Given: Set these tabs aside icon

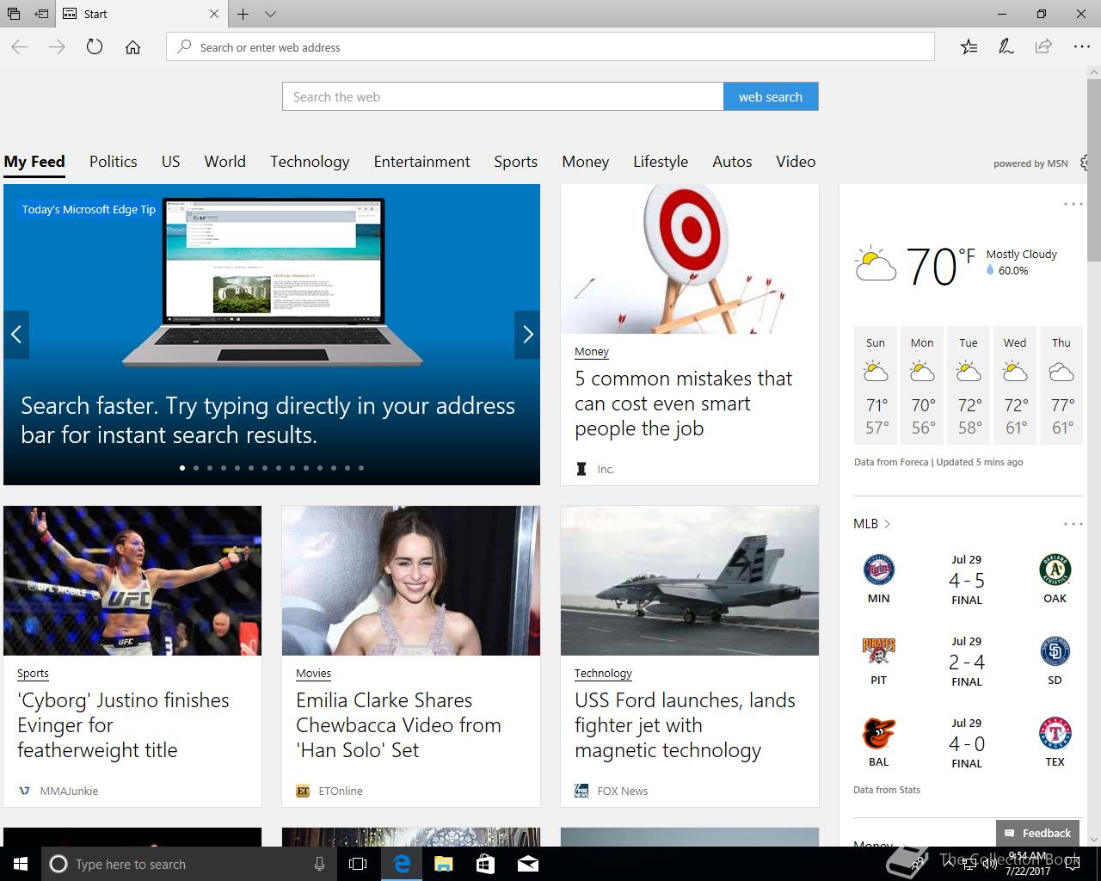Looking at the screenshot, I should pyautogui.click(x=41, y=14).
